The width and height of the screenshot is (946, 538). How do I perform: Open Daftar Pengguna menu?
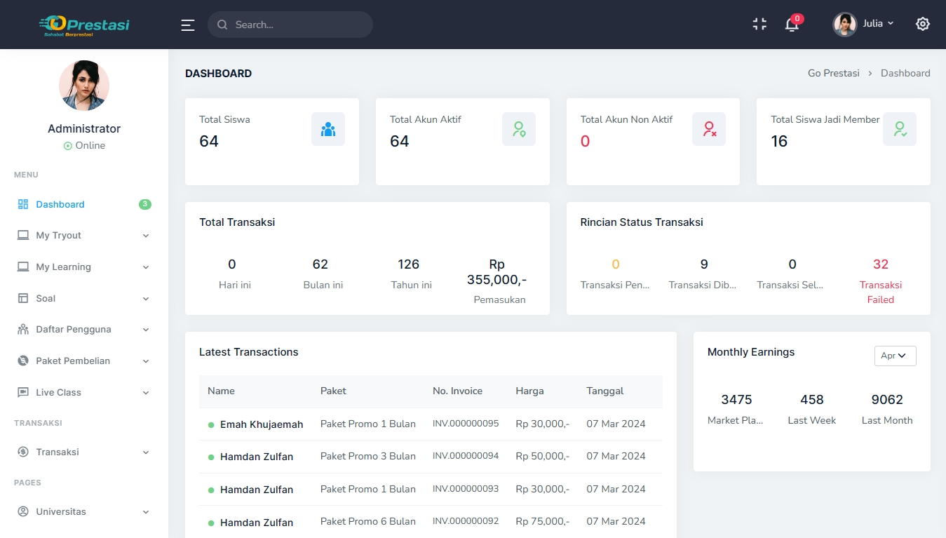coord(84,329)
